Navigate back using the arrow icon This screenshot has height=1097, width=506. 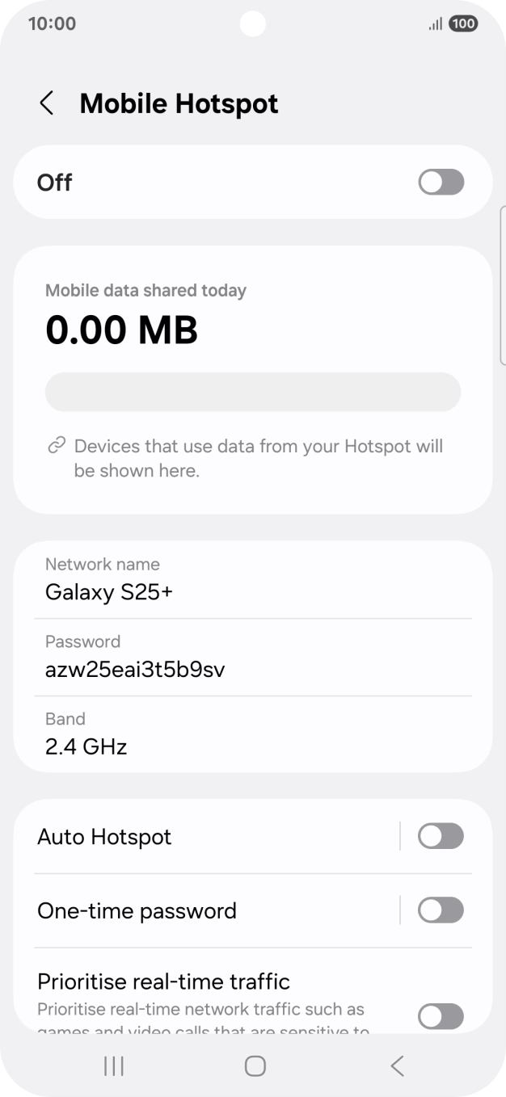tap(46, 103)
